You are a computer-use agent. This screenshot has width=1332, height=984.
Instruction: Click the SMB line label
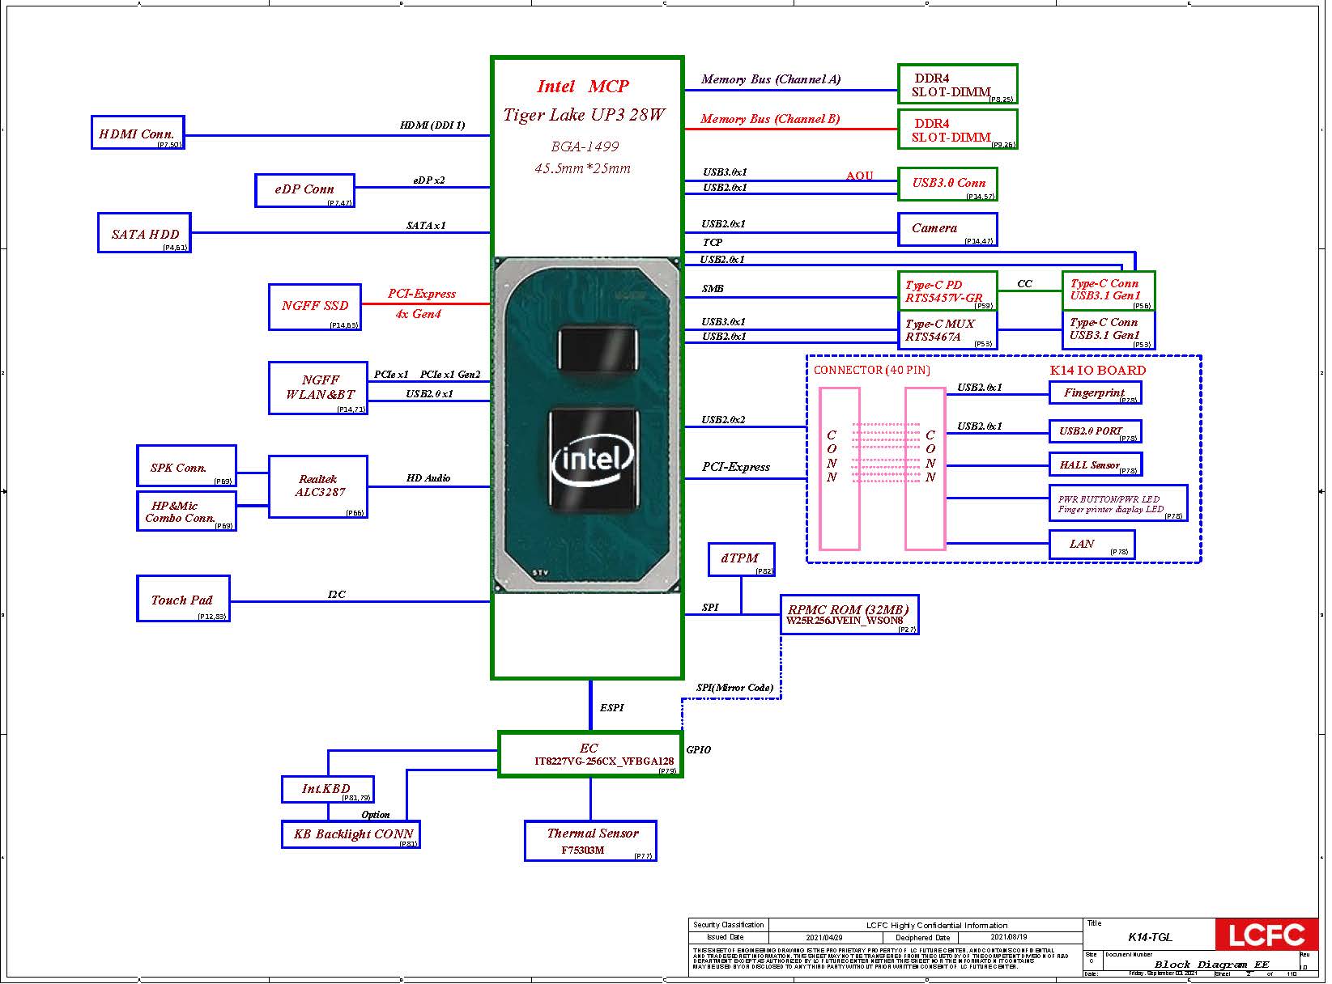713,289
